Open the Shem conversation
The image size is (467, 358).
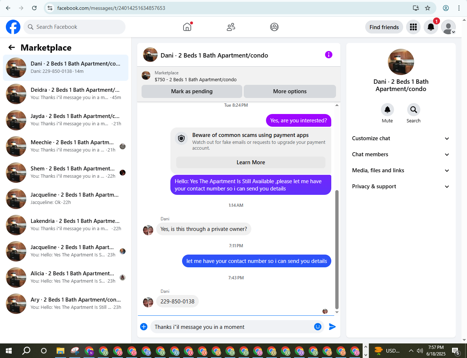click(x=66, y=173)
